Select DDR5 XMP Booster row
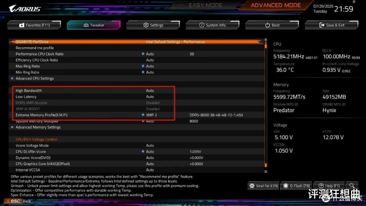366x206 pixels. [x=137, y=103]
